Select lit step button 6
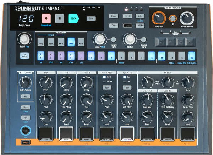 pos(91,56)
